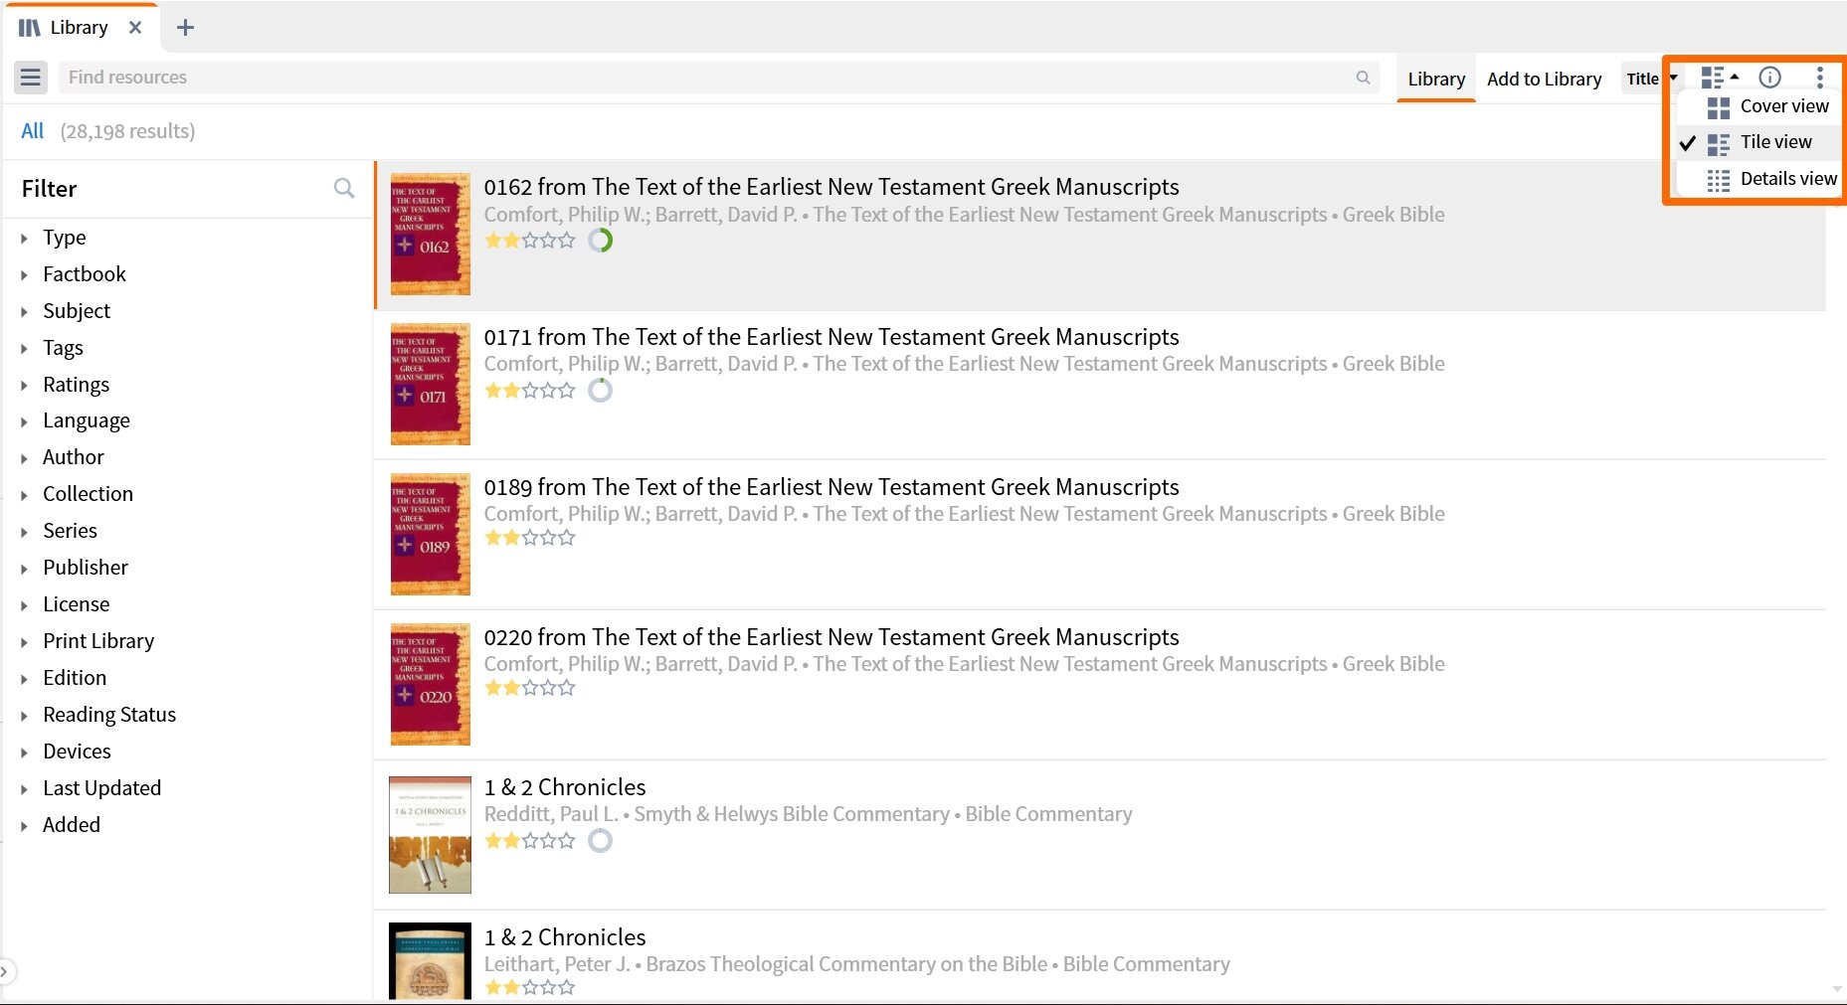Open the 0189 manuscript cover thumbnail
Screen dimensions: 1847x1005
tap(430, 534)
